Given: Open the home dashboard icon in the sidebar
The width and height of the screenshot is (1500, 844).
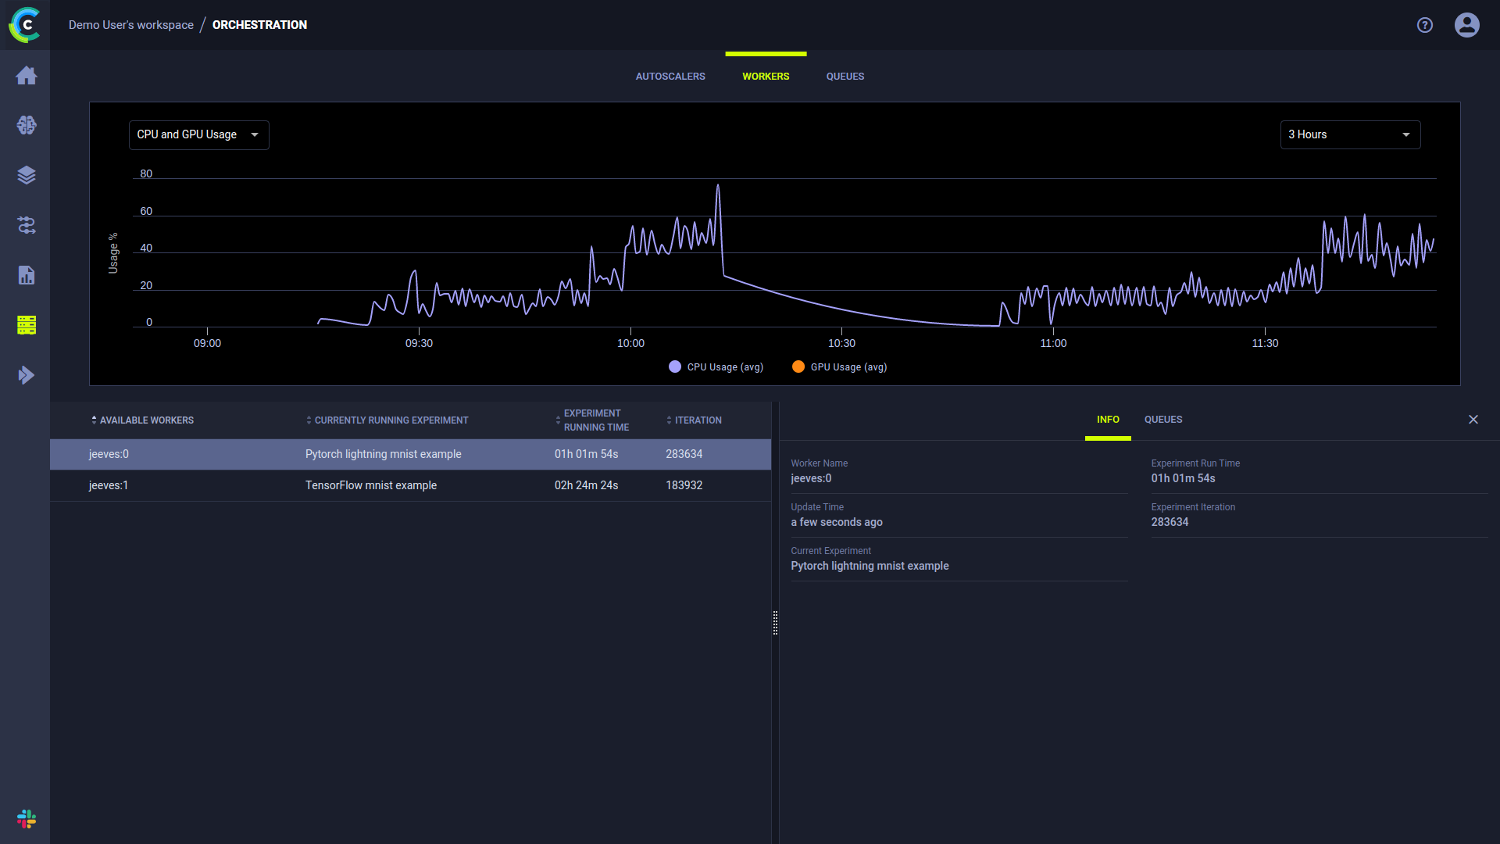Looking at the screenshot, I should pos(26,76).
